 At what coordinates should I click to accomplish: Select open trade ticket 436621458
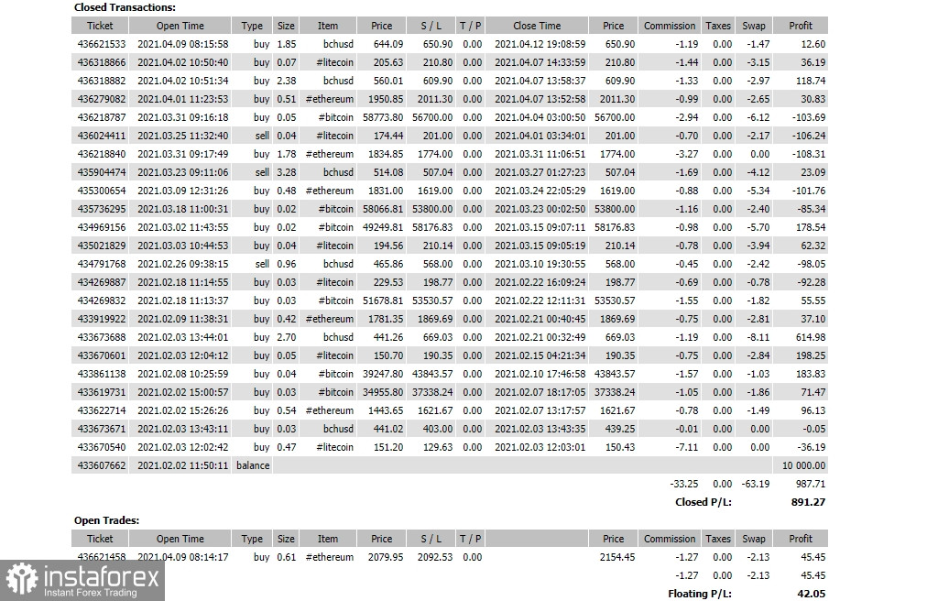pyautogui.click(x=101, y=557)
